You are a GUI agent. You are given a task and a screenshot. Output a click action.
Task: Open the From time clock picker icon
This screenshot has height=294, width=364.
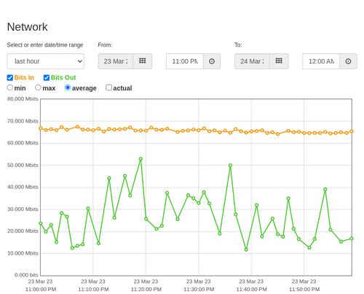212,61
